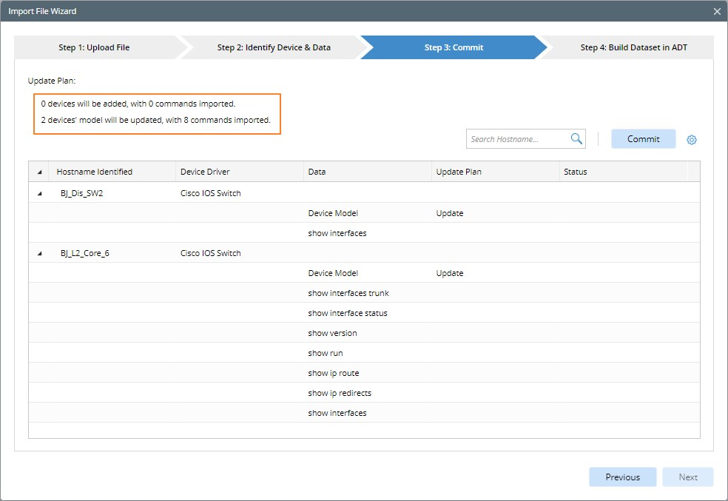Select the show ip route row
Screen dimensions: 728x501
(334, 373)
